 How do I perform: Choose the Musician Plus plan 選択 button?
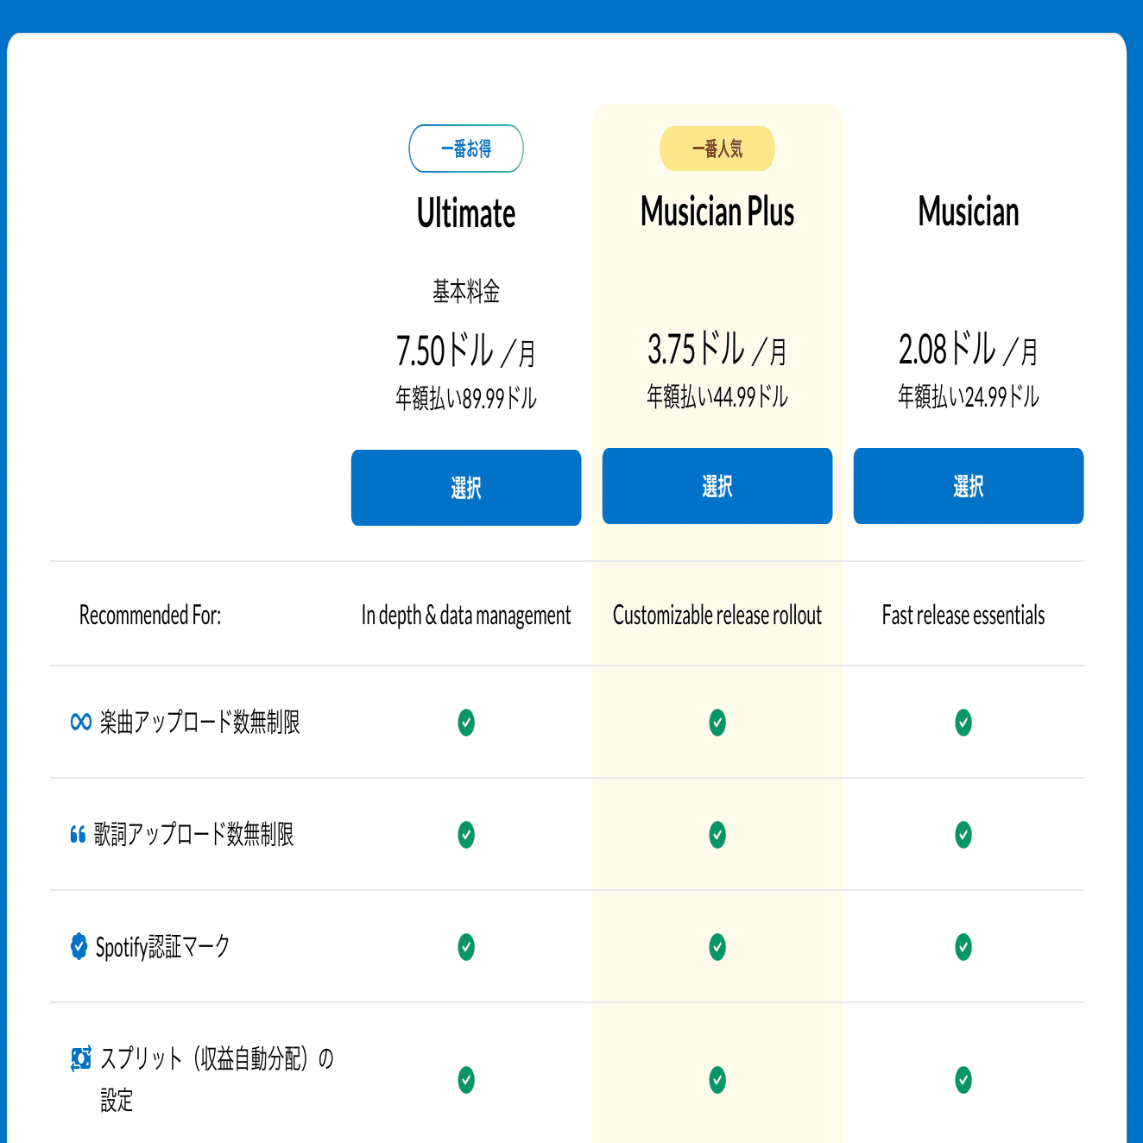(717, 486)
